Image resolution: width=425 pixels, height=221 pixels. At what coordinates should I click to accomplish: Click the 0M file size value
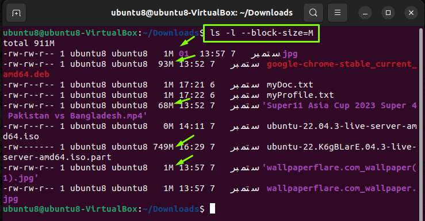click(x=169, y=127)
